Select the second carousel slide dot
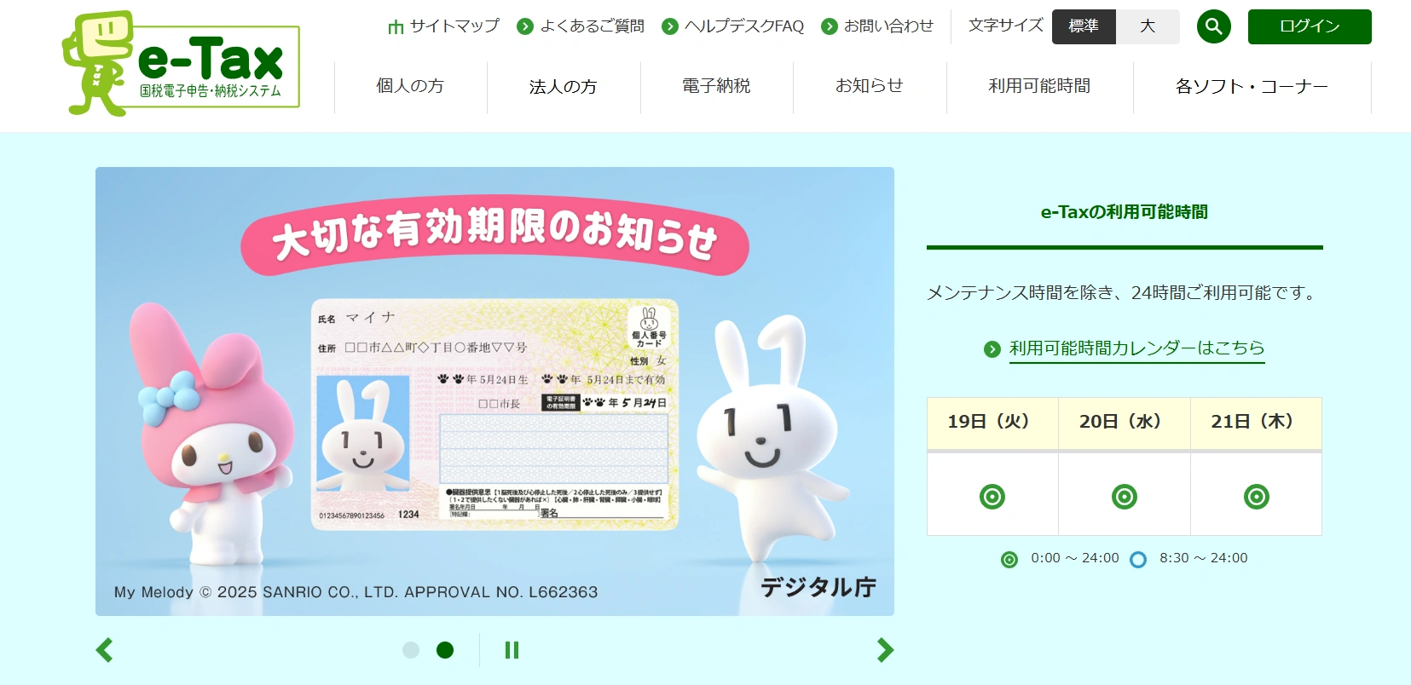The height and width of the screenshot is (685, 1411). coord(445,650)
